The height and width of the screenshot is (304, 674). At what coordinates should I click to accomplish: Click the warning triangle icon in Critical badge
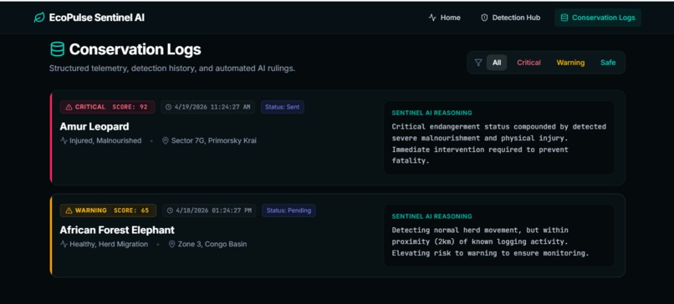(x=69, y=107)
